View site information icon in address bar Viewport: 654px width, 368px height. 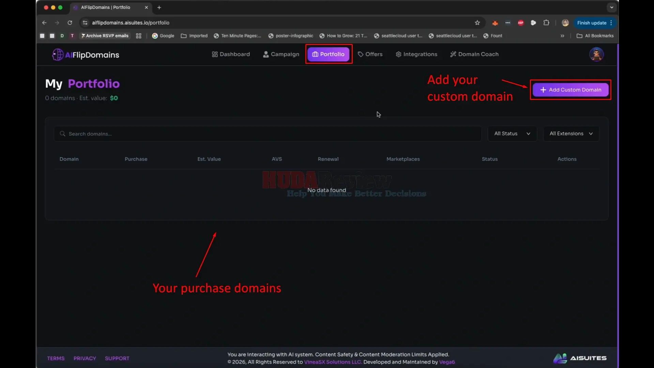[85, 23]
